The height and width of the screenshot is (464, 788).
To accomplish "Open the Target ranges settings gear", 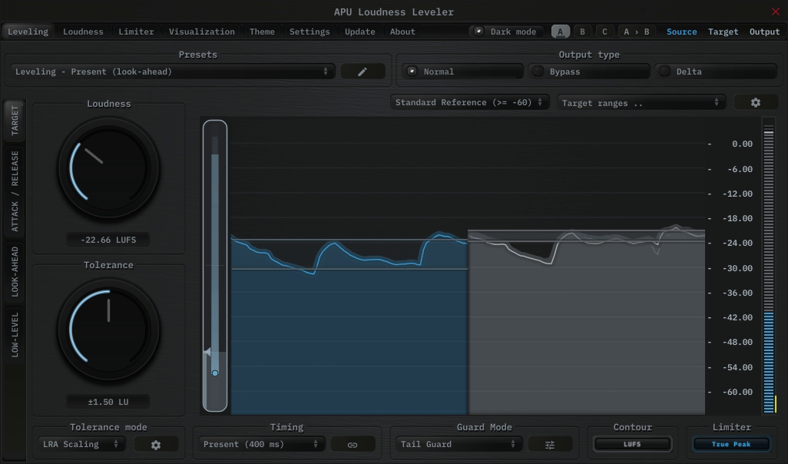I will 757,101.
